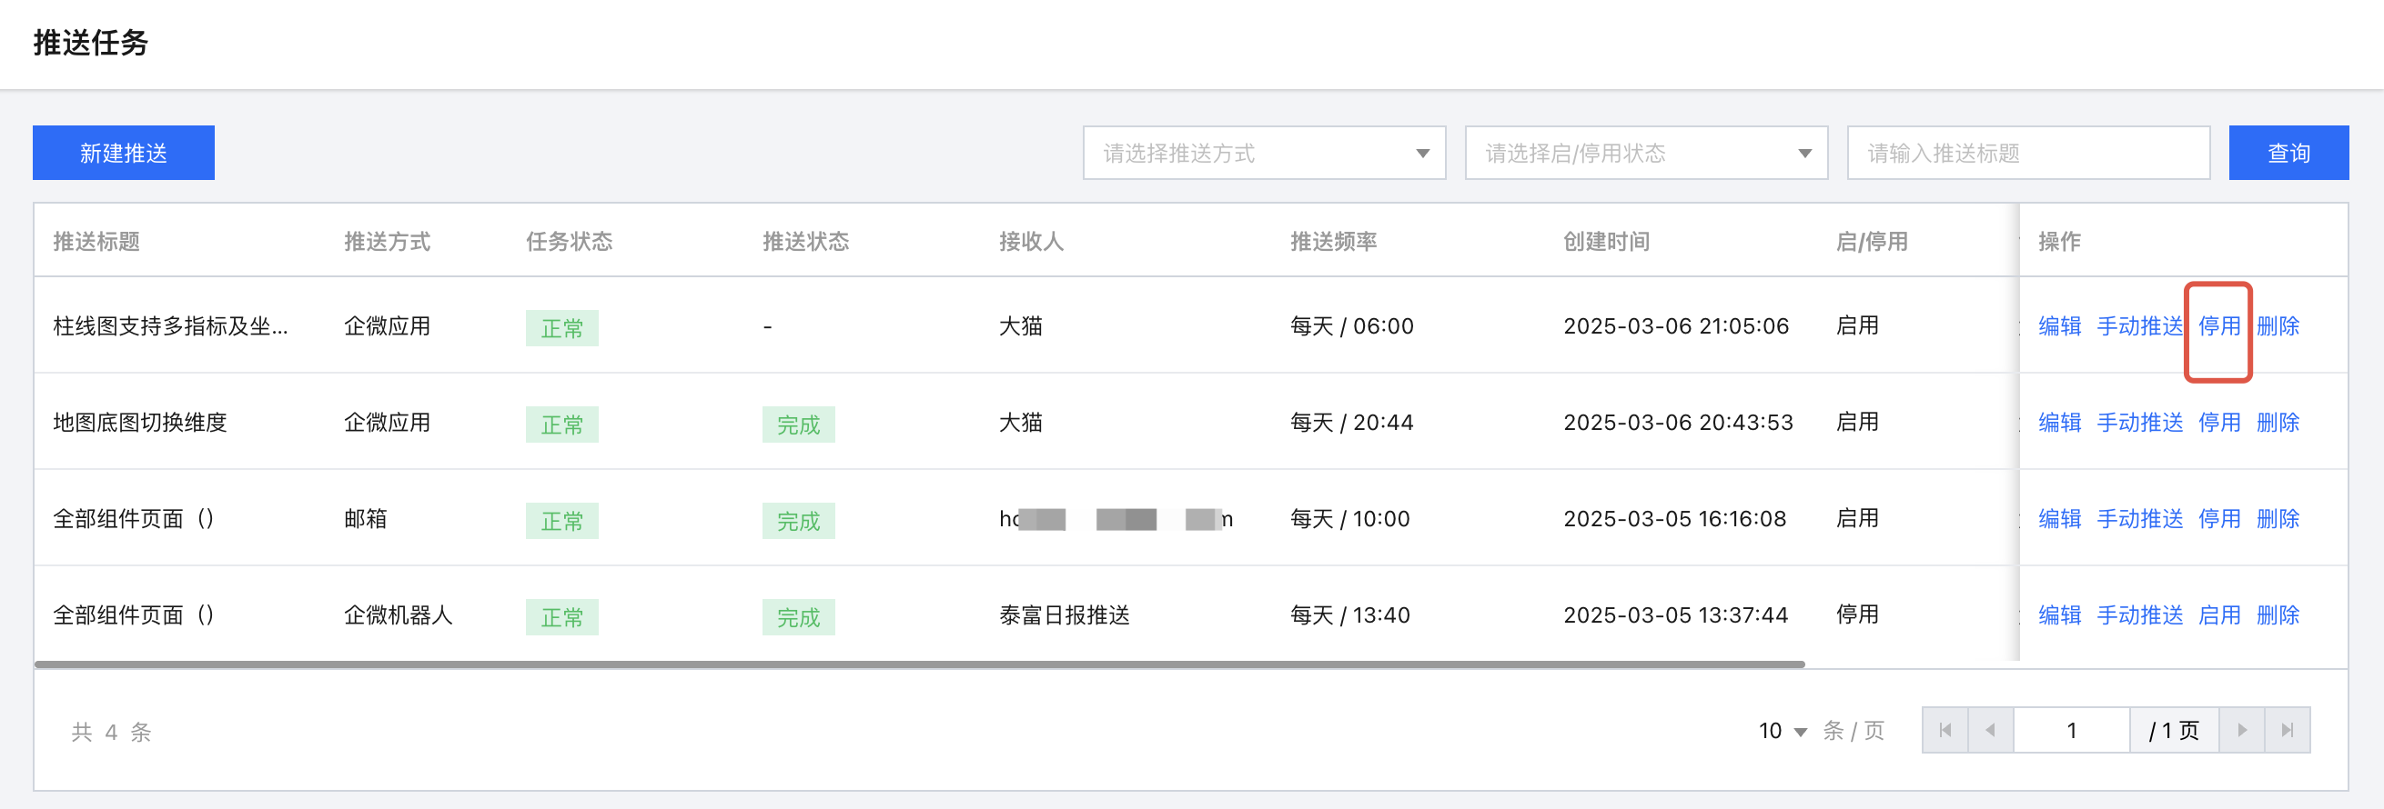Focus the 请输入推送标题 search field
Image resolution: width=2384 pixels, height=809 pixels.
2027,153
